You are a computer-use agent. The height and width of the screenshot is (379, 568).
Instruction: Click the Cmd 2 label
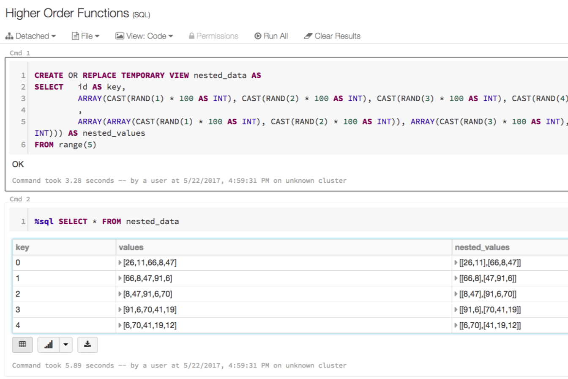[x=20, y=199]
